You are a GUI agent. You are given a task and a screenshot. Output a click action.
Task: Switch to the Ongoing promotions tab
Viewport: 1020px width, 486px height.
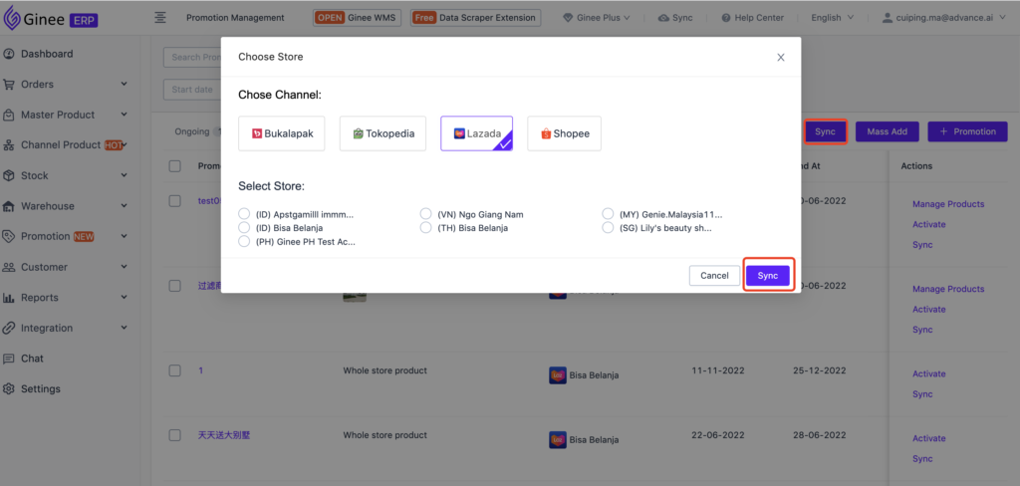(192, 131)
